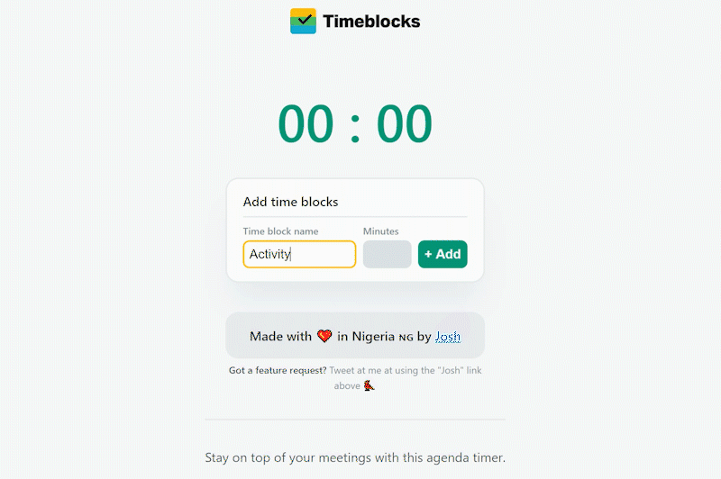Screen dimensions: 721x479
Task: Click "in Nigeria" text in the footer card
Action: pos(365,337)
